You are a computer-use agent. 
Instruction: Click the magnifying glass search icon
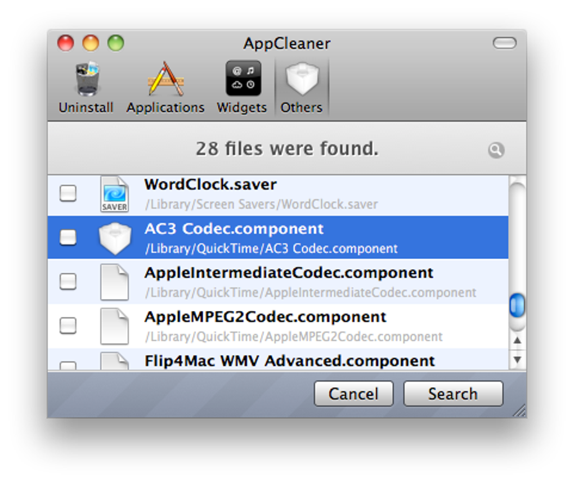496,150
